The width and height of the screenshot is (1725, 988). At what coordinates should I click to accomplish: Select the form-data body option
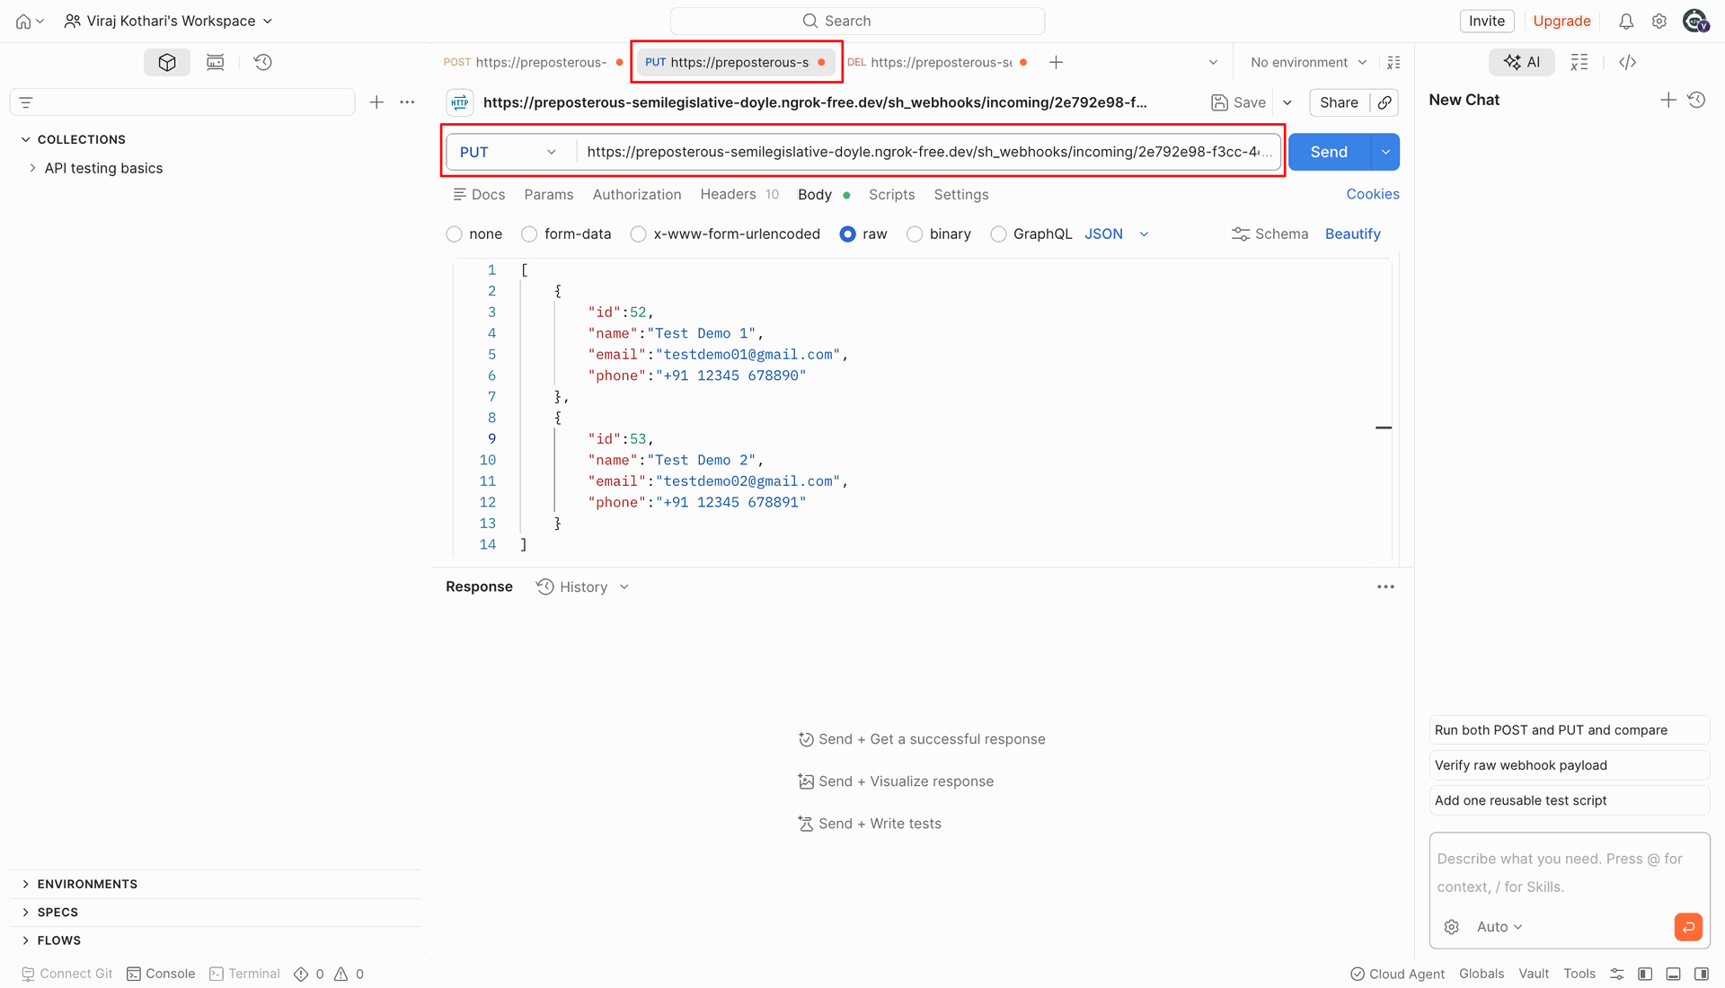[x=529, y=234]
